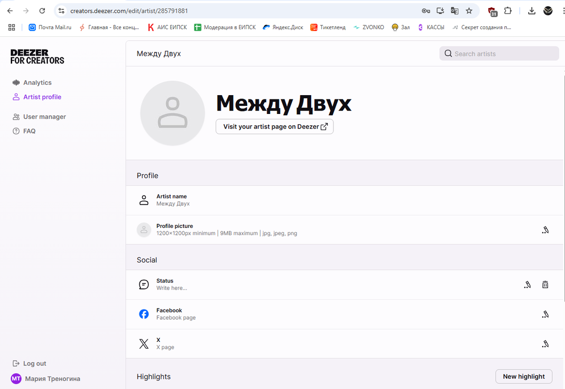Click the Status 'Write here...' text
Image resolution: width=565 pixels, height=389 pixels.
(x=172, y=288)
